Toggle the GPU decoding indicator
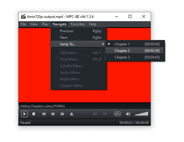This screenshot has width=184, height=142. [x=118, y=114]
